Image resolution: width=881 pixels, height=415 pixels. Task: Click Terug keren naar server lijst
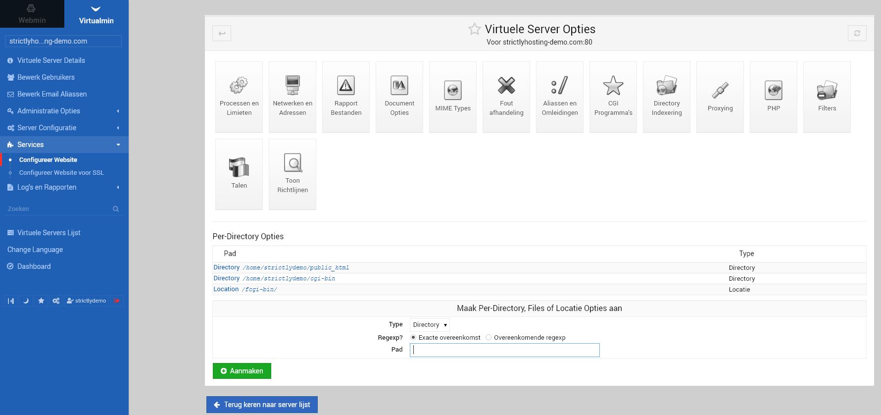tap(262, 405)
